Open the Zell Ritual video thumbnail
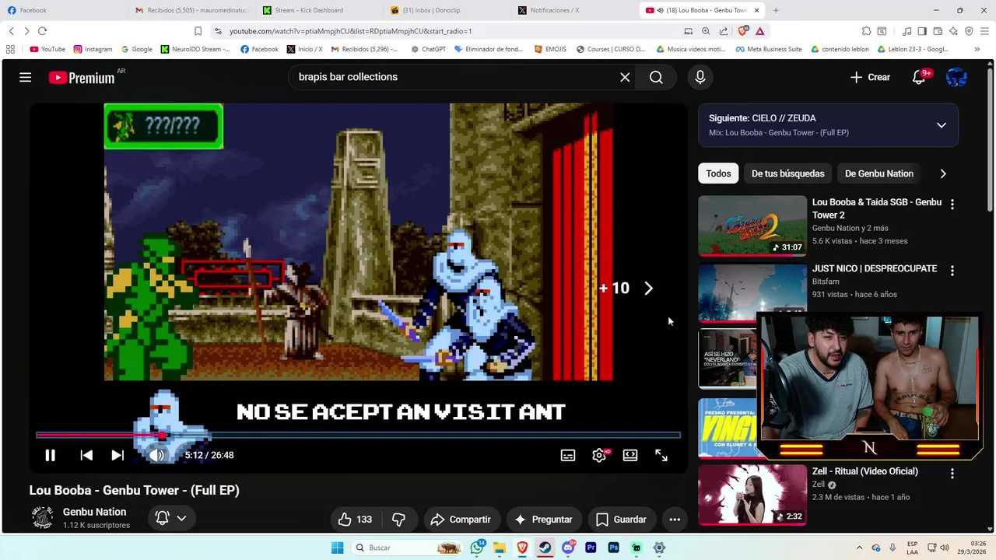This screenshot has width=996, height=560. [752, 495]
